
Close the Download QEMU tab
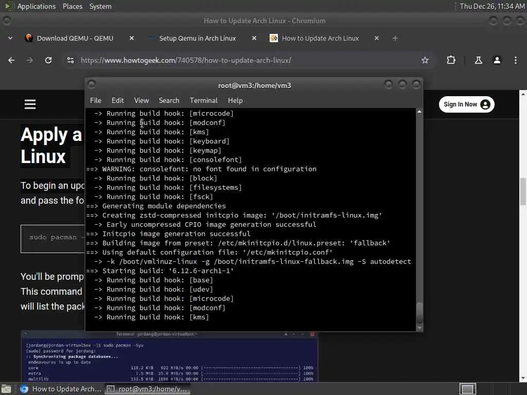click(132, 38)
